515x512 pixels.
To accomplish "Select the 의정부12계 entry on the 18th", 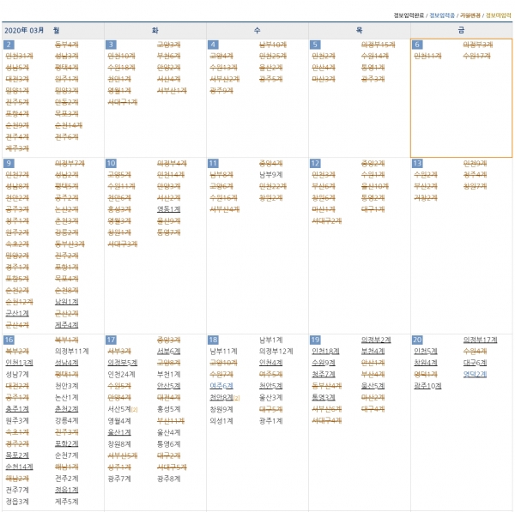I will coord(276,351).
